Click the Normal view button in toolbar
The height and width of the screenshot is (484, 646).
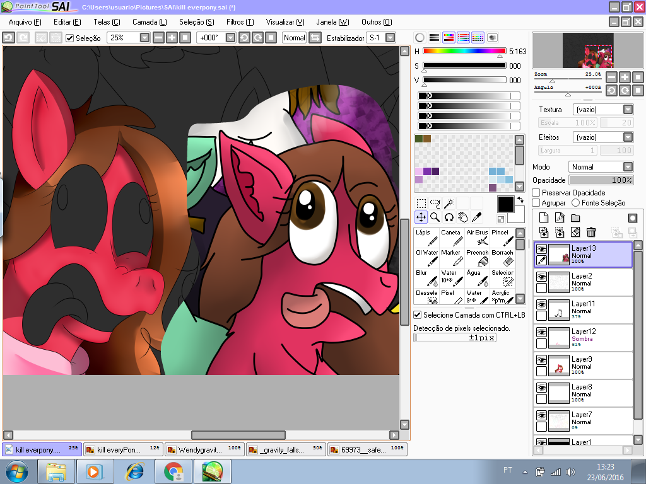pyautogui.click(x=294, y=38)
